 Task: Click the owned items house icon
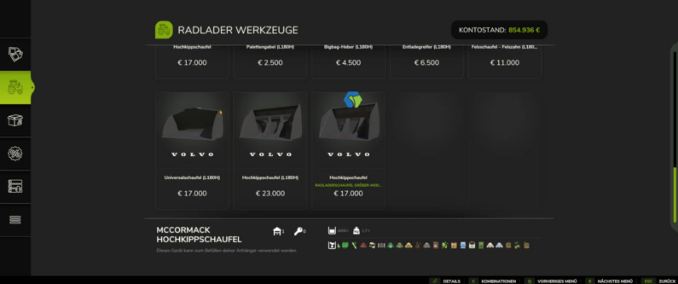[277, 231]
